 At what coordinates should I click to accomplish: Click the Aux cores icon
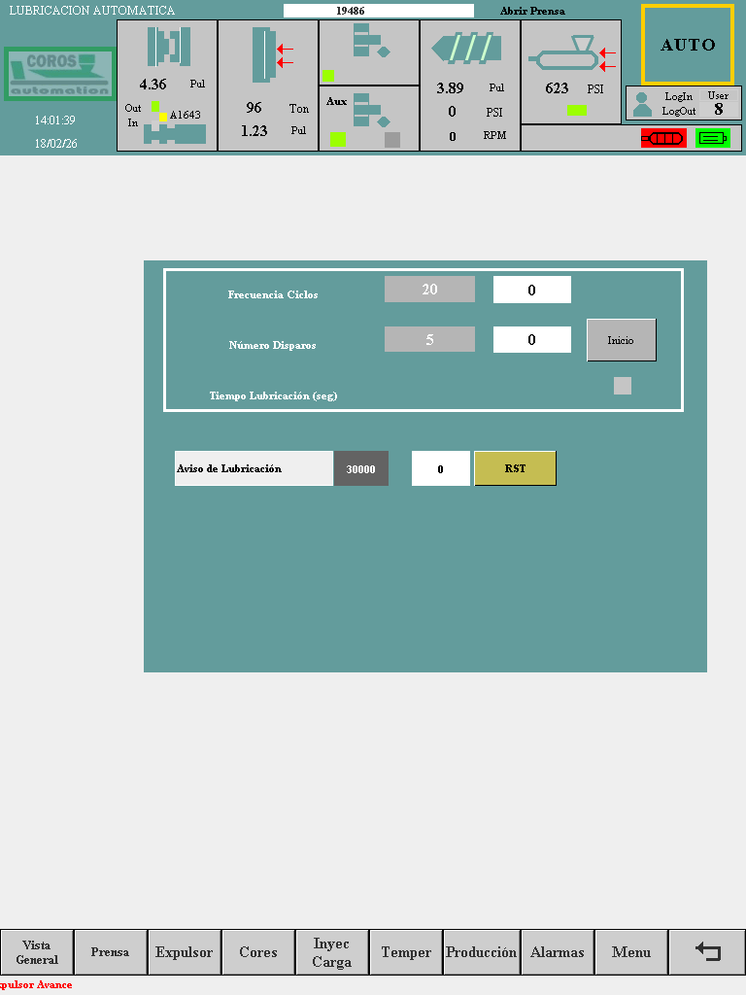coord(370,110)
